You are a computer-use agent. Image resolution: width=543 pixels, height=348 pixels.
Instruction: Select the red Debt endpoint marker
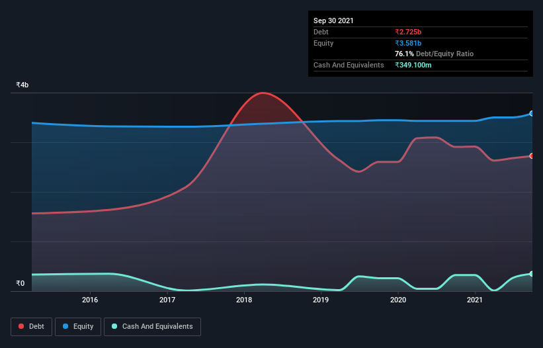(532, 156)
